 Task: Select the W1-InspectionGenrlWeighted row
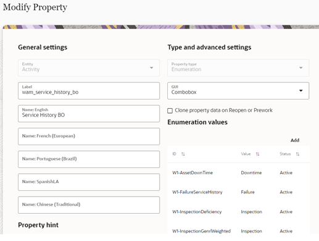pos(239,231)
